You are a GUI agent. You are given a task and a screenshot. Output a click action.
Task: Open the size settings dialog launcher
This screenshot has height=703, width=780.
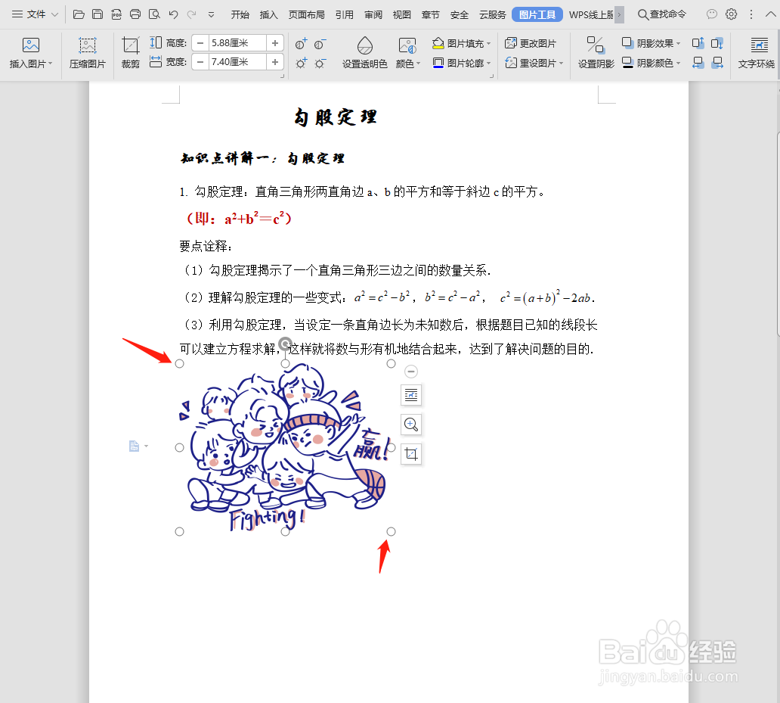(x=283, y=76)
